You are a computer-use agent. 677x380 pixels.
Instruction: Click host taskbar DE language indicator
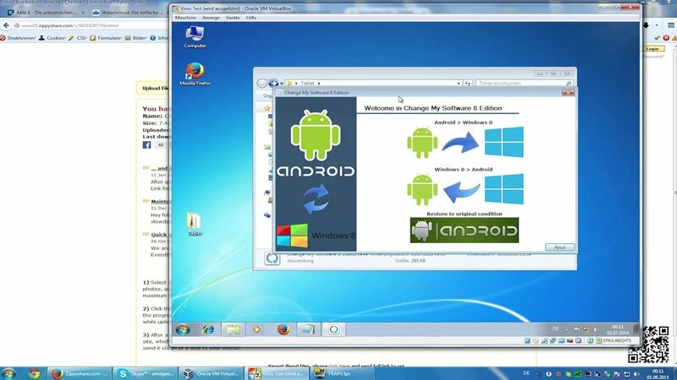click(x=526, y=373)
